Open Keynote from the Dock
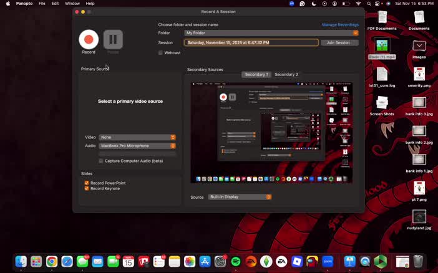This screenshot has width=438, height=273. tap(350, 262)
